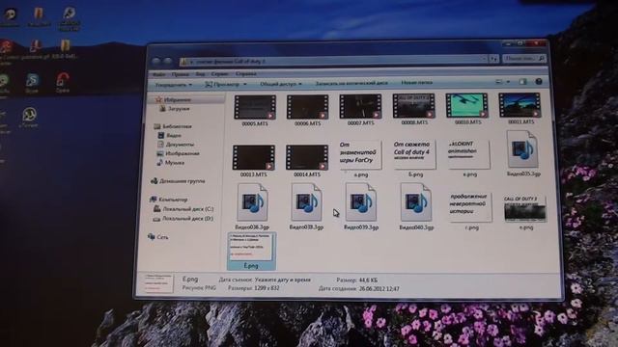The height and width of the screenshot is (347, 618).
Task: Open the Загрузки folder in sidebar
Action: (179, 108)
